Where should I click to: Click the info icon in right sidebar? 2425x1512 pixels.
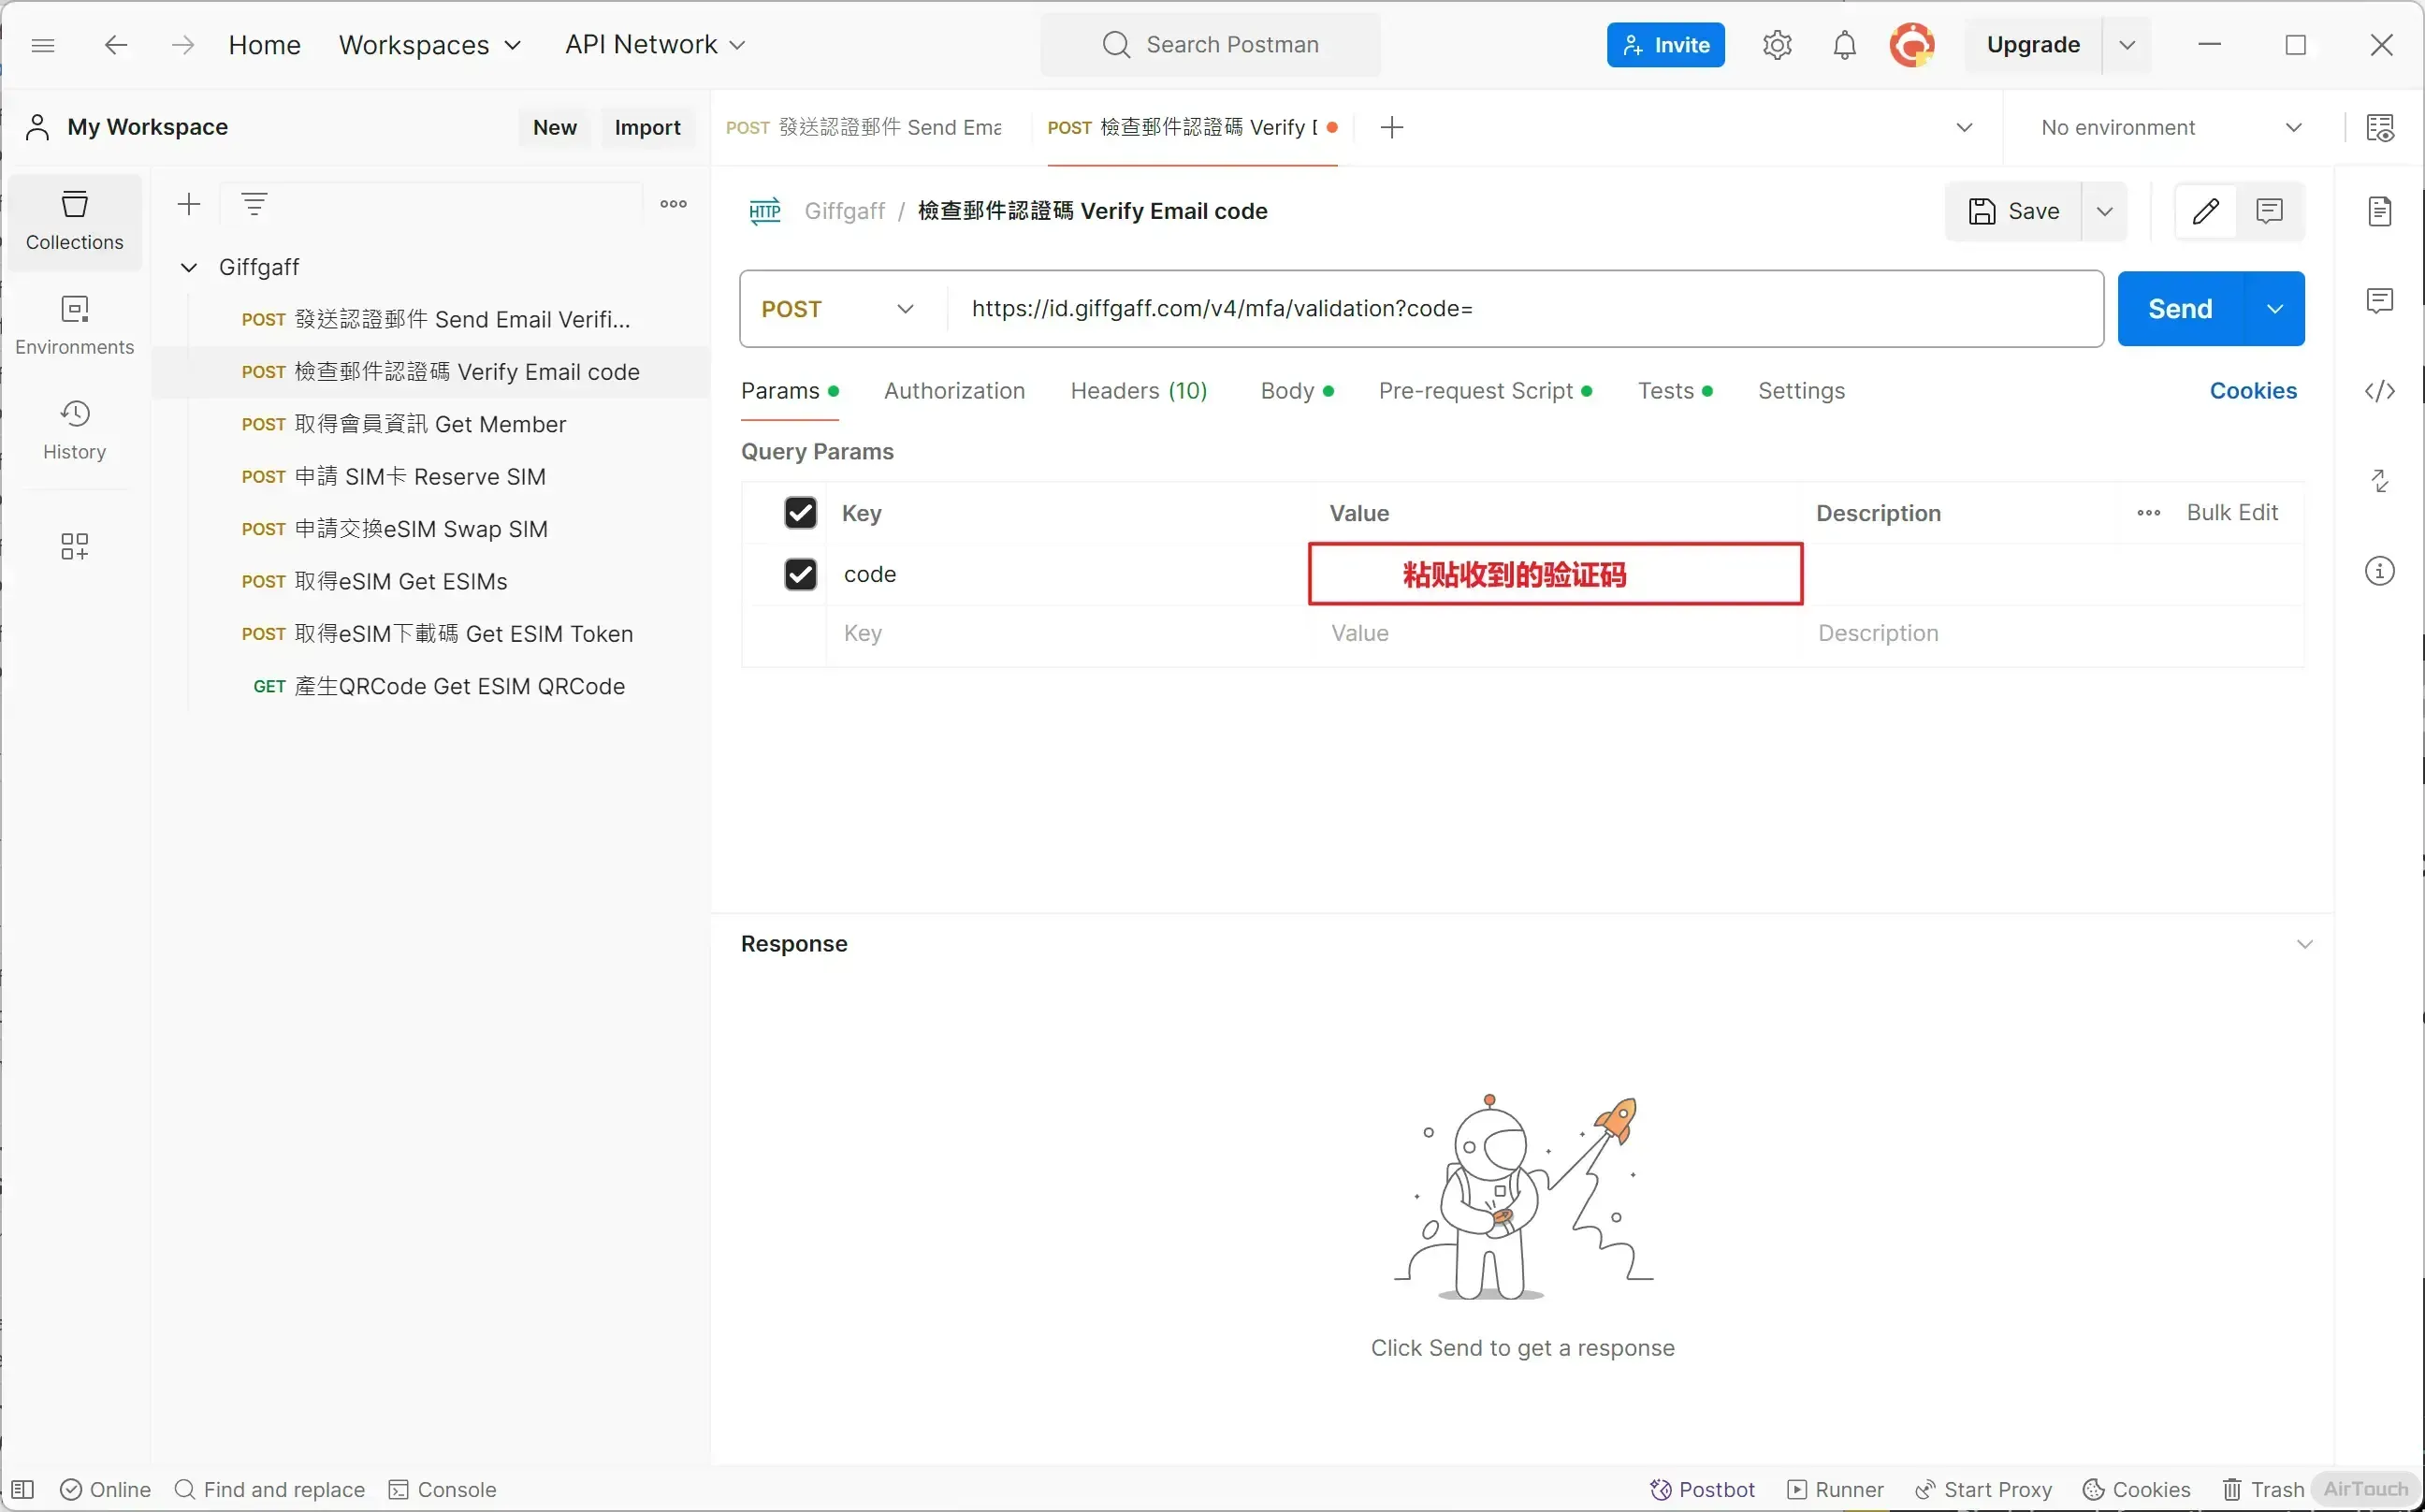point(2379,571)
